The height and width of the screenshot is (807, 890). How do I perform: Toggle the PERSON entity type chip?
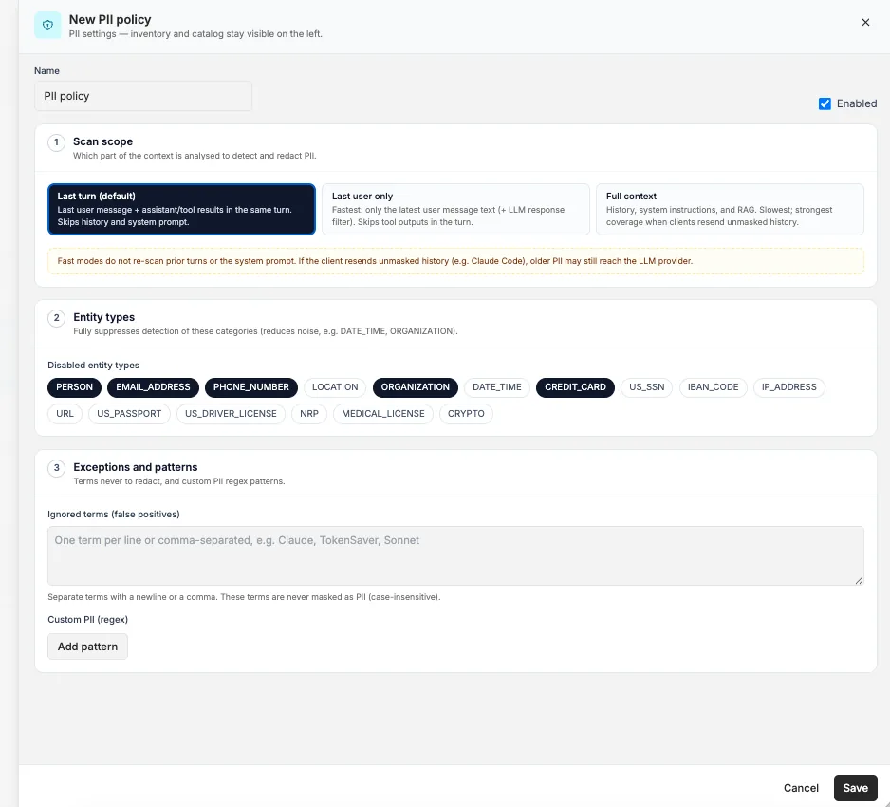pos(74,387)
